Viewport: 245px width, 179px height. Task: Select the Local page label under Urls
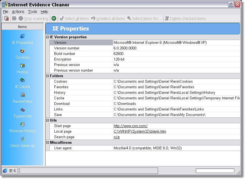point(63,132)
